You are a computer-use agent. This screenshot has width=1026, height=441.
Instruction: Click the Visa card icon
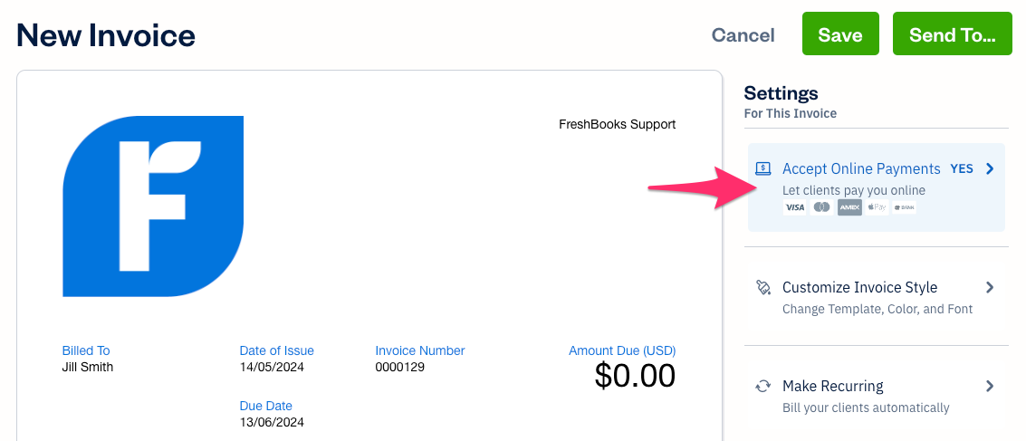tap(794, 207)
